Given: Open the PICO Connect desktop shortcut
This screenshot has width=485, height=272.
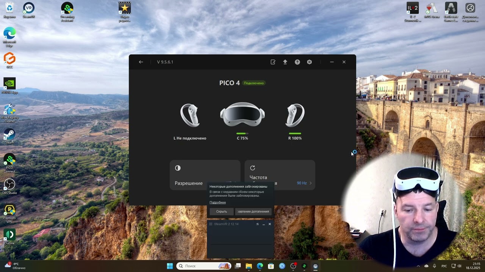Looking at the screenshot, I should click(9, 163).
